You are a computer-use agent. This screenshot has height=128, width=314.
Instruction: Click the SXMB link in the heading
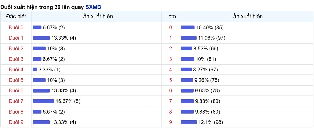tap(93, 7)
